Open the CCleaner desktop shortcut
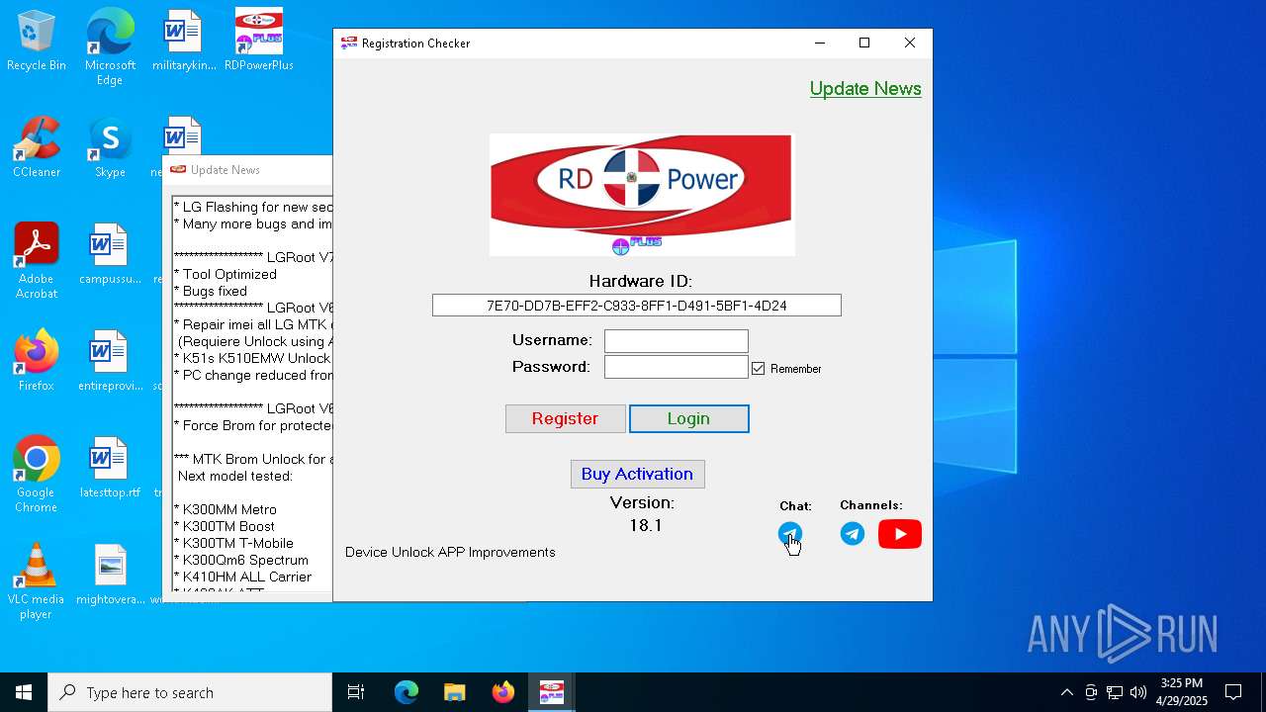The image size is (1266, 712). [37, 147]
